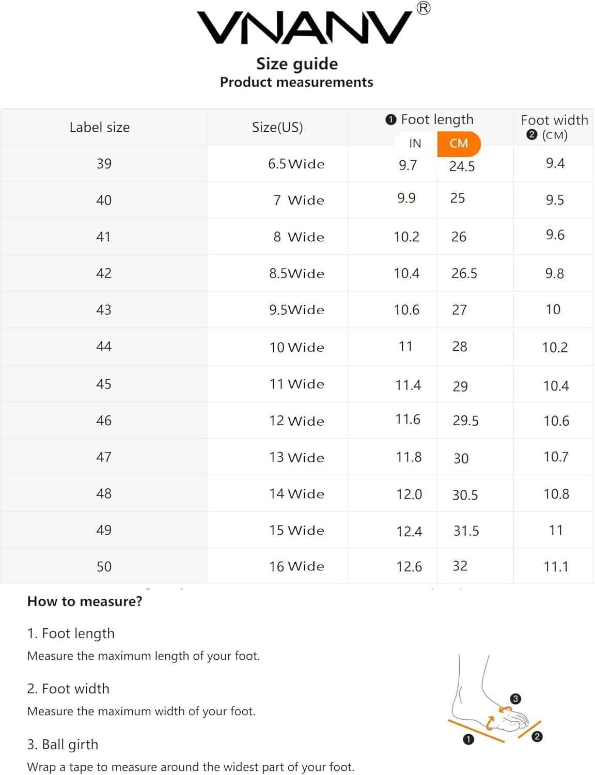Image resolution: width=595 pixels, height=775 pixels.
Task: Click the number 1 badge beside Foot length header
Action: coord(391,120)
